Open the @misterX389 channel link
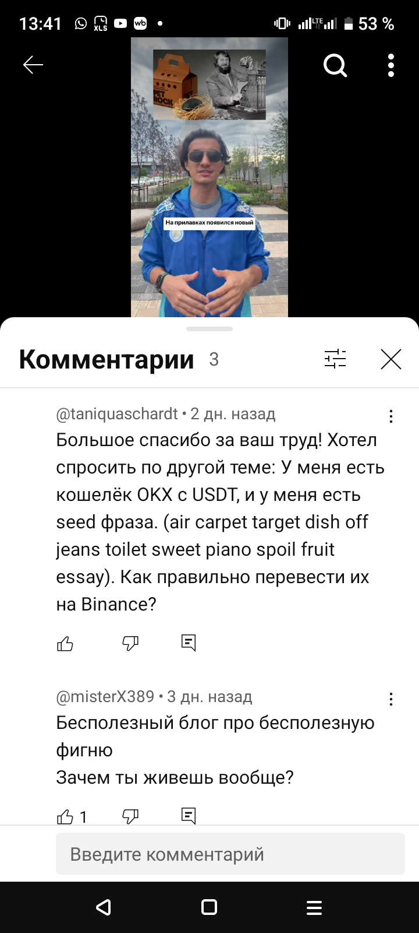Screen dimensions: 419x933 (x=105, y=697)
